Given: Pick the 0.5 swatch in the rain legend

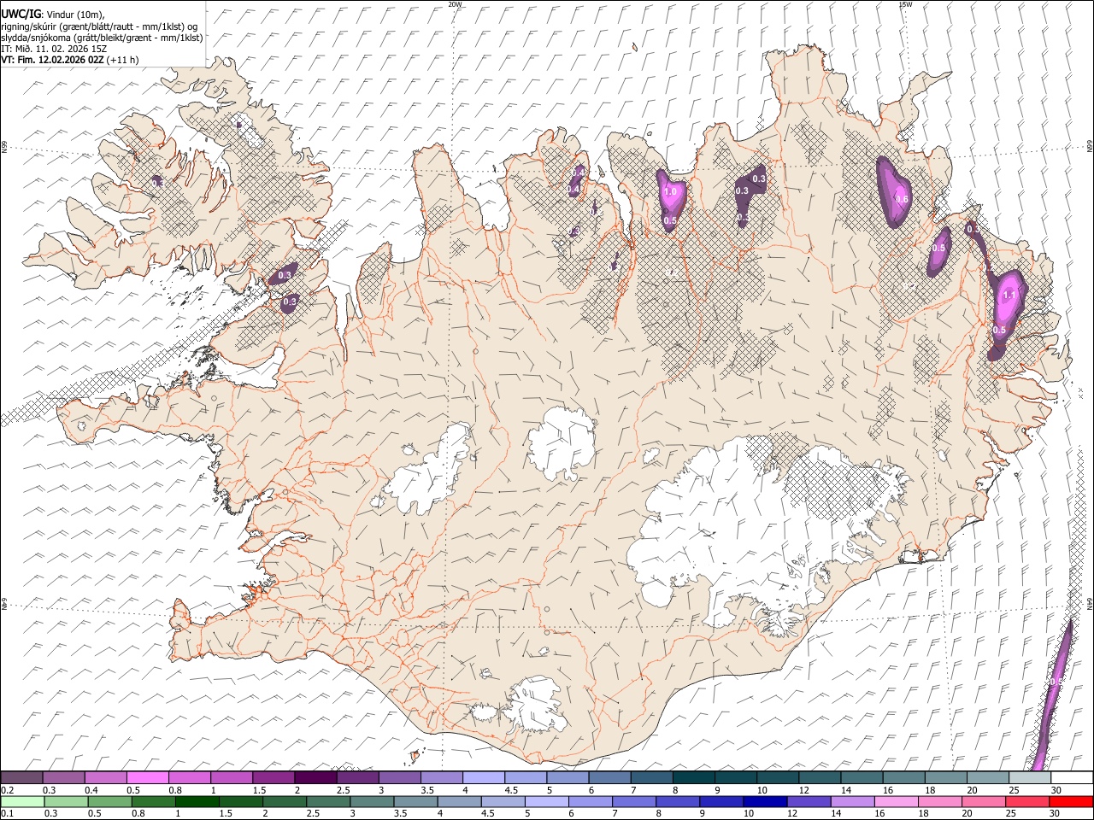Looking at the screenshot, I should (109, 802).
